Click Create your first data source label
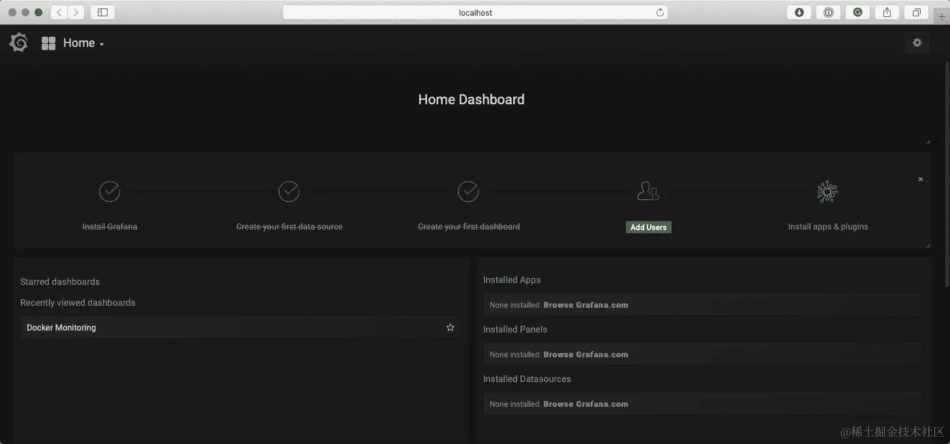Image resolution: width=950 pixels, height=444 pixels. pyautogui.click(x=289, y=227)
